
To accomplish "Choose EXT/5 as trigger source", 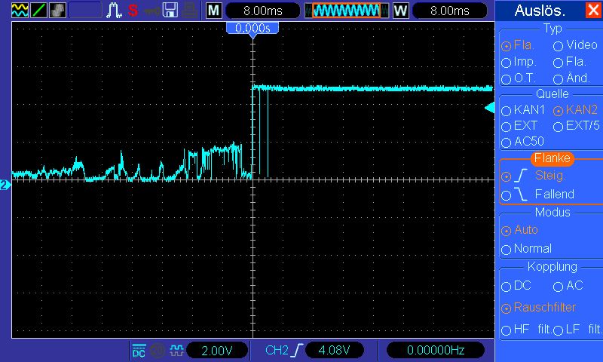I will (577, 126).
